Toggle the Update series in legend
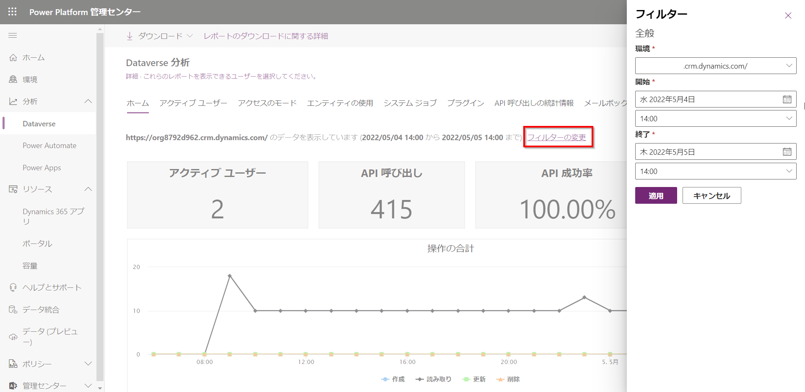This screenshot has width=805, height=392. tap(474, 379)
